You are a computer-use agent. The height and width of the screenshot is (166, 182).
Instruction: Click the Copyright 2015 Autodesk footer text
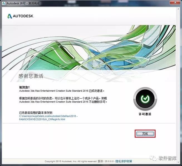(x=71, y=161)
